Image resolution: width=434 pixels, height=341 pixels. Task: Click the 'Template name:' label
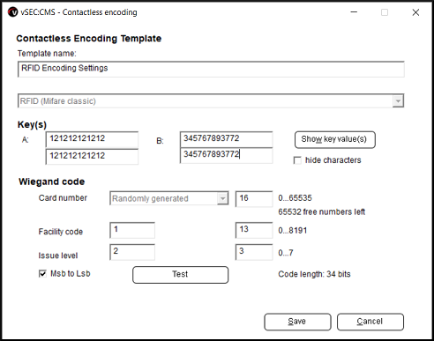(47, 54)
